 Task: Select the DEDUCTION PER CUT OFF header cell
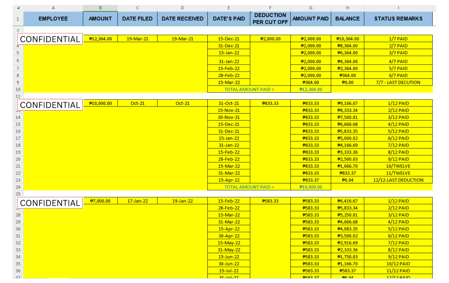coord(270,19)
